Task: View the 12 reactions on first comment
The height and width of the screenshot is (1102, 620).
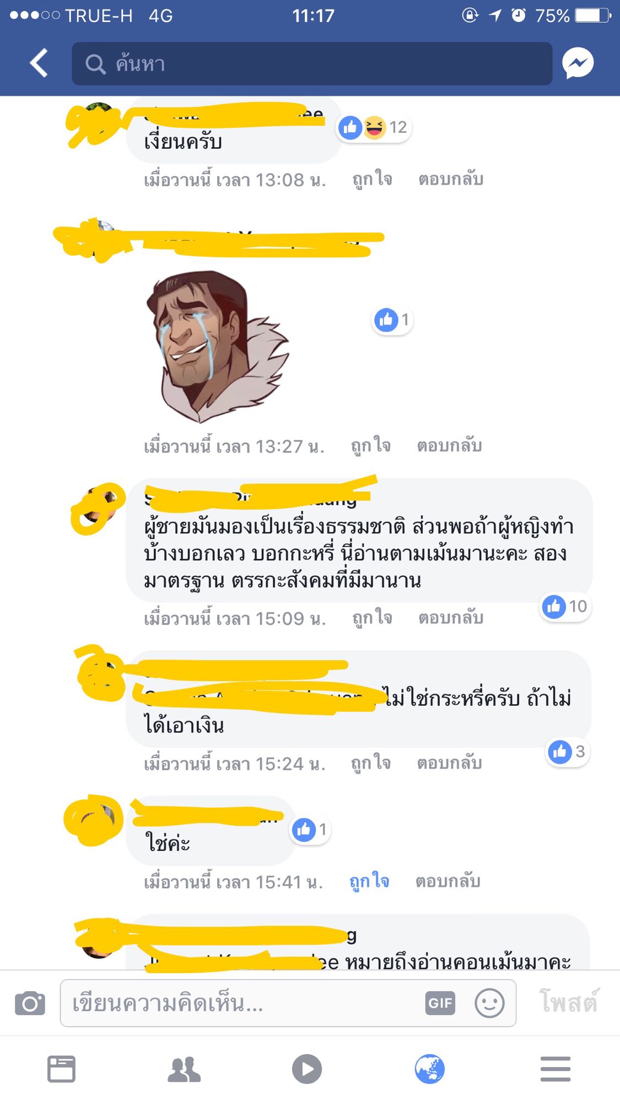Action: pyautogui.click(x=374, y=127)
